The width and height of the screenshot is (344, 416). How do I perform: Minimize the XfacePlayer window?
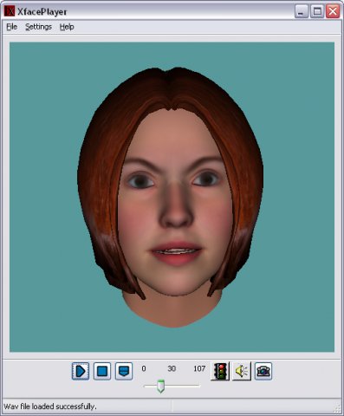[302, 11]
